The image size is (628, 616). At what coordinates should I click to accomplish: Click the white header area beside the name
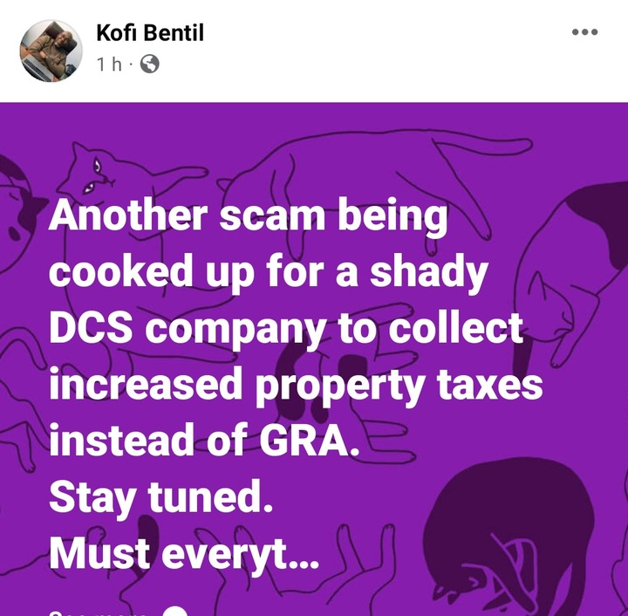pos(385,51)
